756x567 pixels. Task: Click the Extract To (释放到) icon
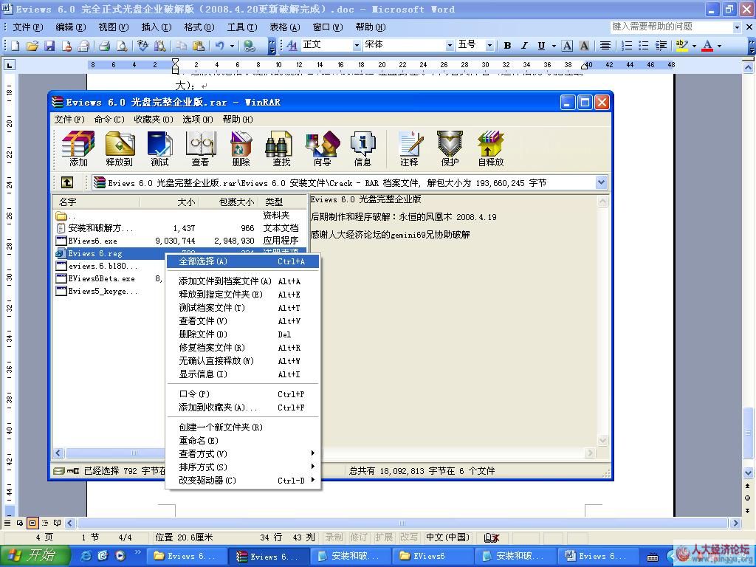[119, 149]
